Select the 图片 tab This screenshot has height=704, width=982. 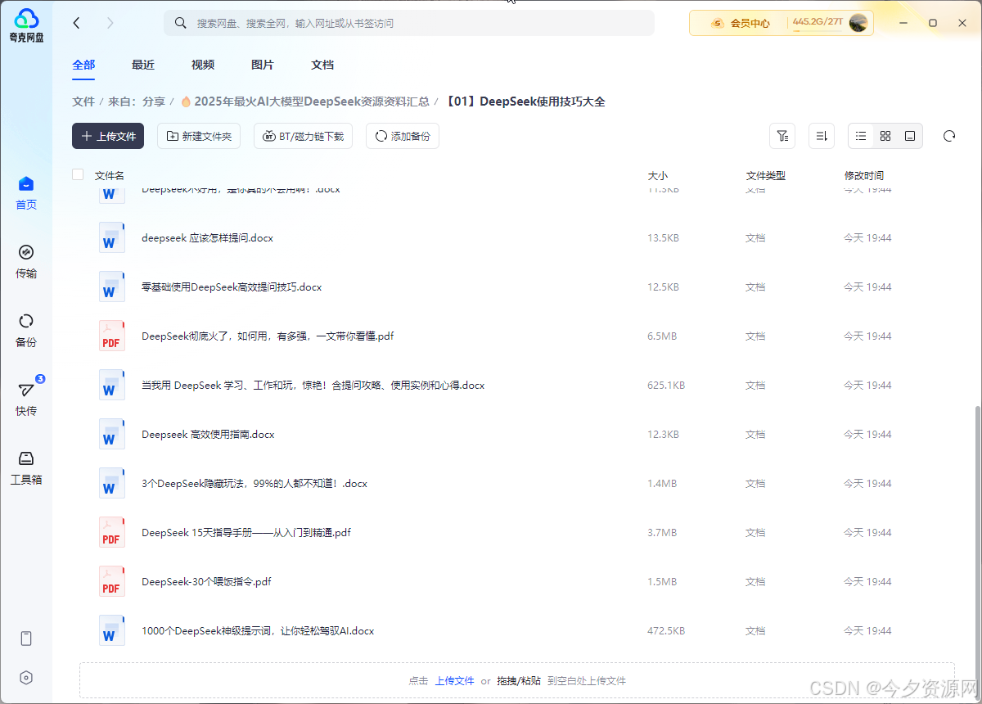tap(263, 65)
